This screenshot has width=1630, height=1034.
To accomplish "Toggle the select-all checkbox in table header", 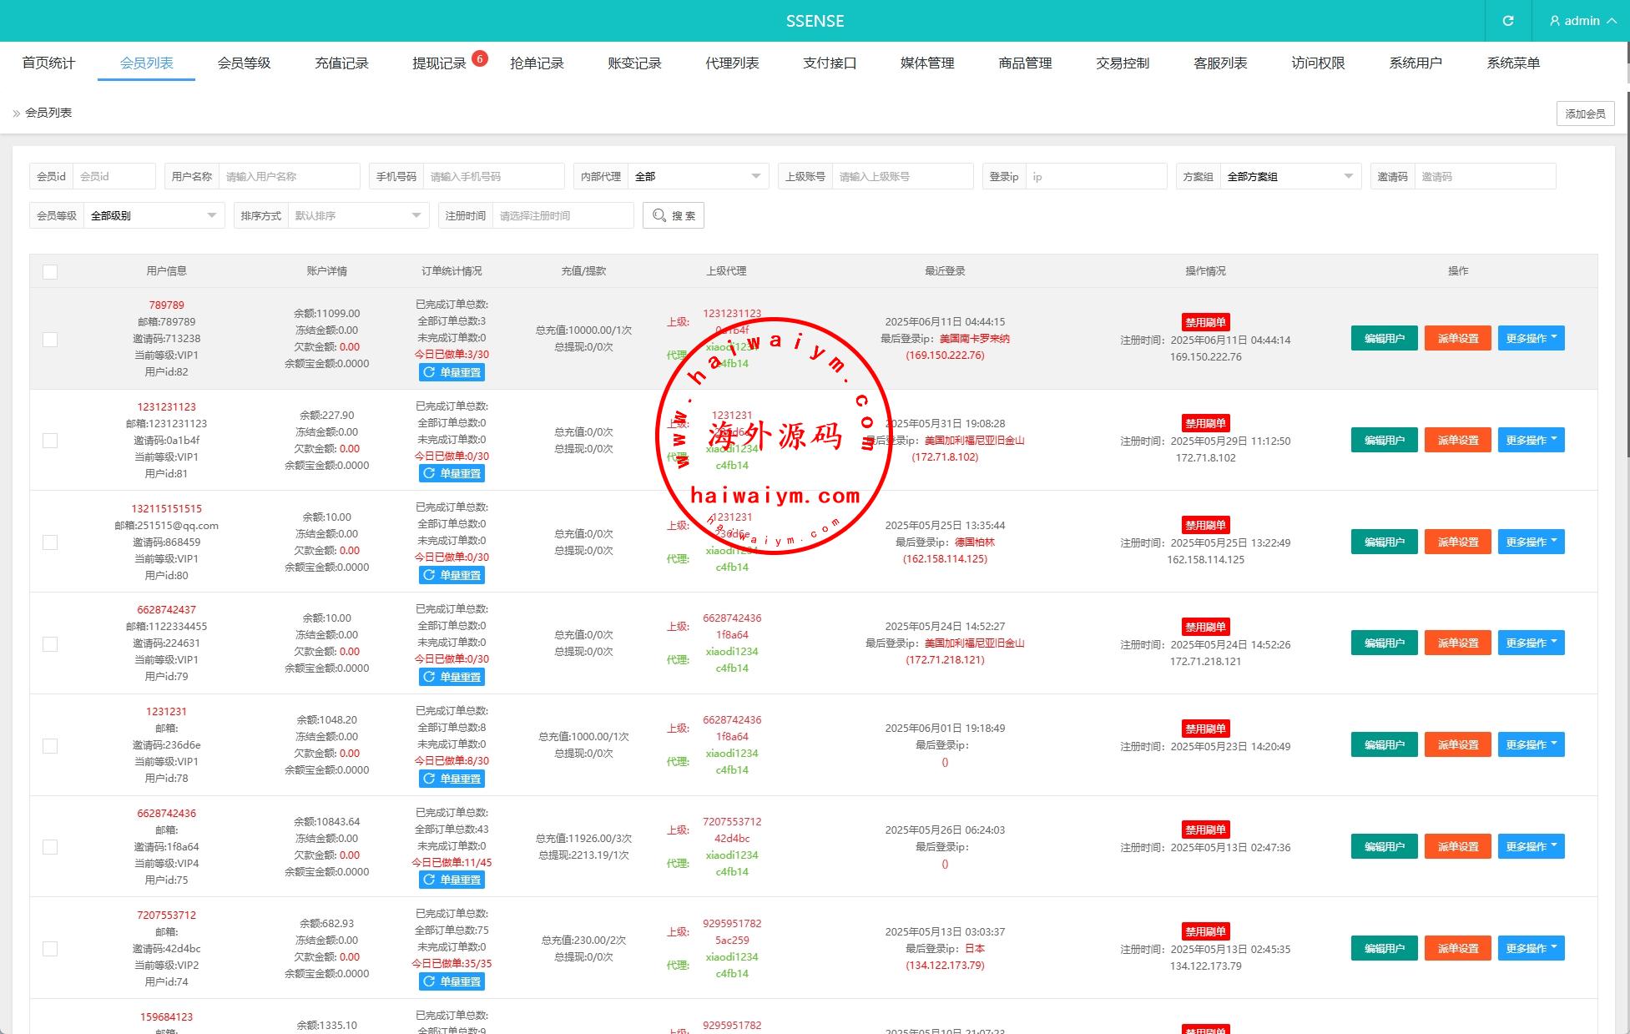I will pyautogui.click(x=50, y=271).
